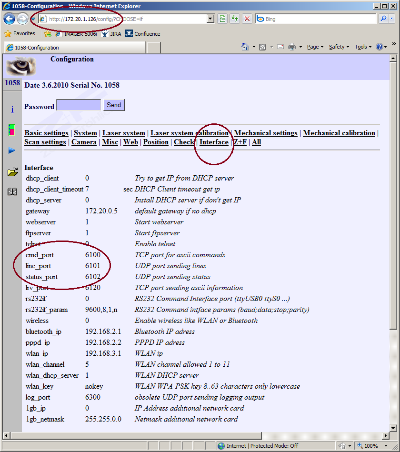This screenshot has height=452, width=400.
Task: Open the Basic settings link
Action: coord(46,133)
